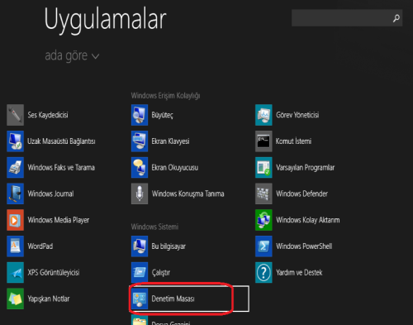Click the 'Denetim Masası' label

click(x=173, y=299)
